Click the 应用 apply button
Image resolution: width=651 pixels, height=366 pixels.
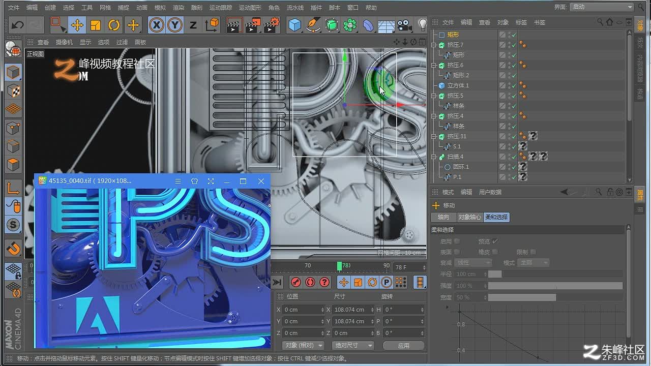[x=404, y=346]
